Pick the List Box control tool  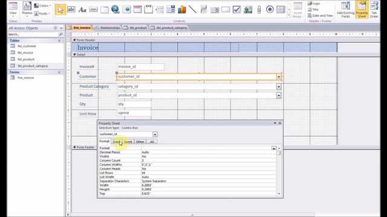pos(215,10)
